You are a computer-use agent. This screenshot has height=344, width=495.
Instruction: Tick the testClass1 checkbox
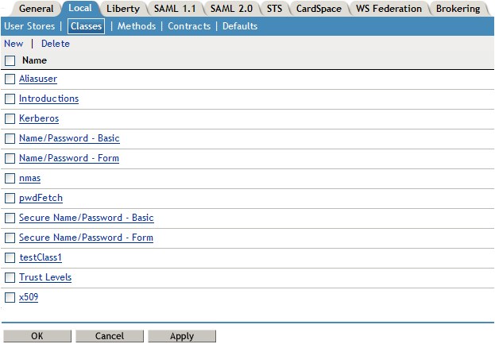(10, 257)
